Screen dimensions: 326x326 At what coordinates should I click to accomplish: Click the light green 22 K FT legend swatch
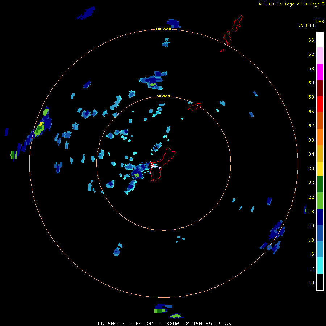pos(320,201)
